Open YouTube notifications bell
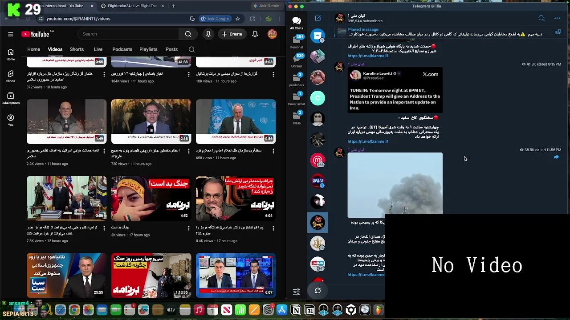Viewport: 570px width, 320px height. pos(255,34)
